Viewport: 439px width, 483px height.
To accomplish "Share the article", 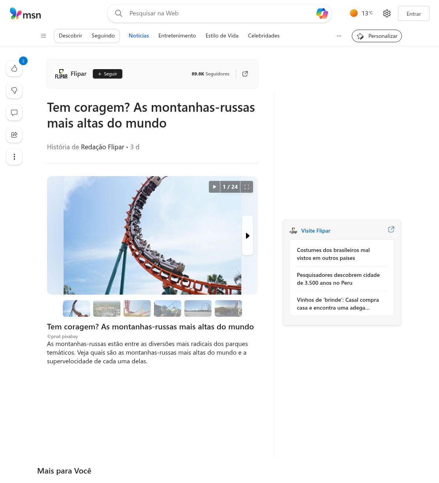I will point(14,135).
